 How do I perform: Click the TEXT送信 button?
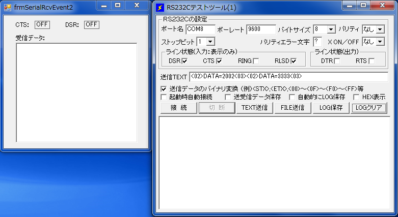point(255,108)
